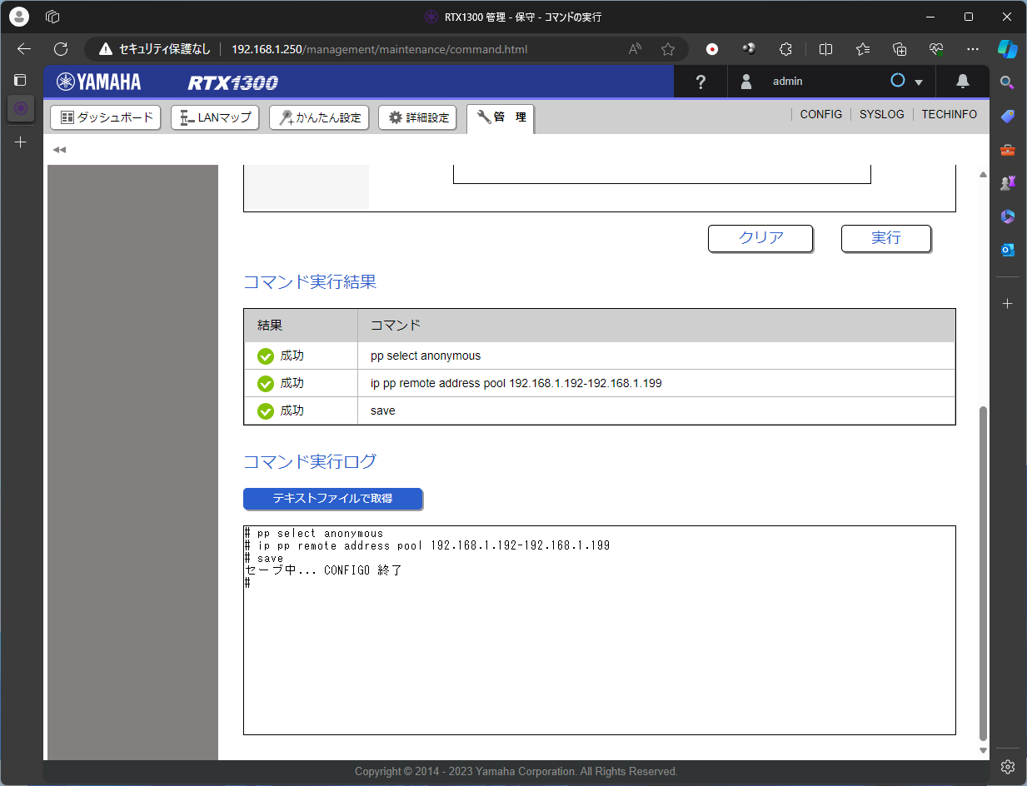This screenshot has height=786, width=1027.
Task: Click テキストファイルで取得 button
Action: tap(333, 499)
